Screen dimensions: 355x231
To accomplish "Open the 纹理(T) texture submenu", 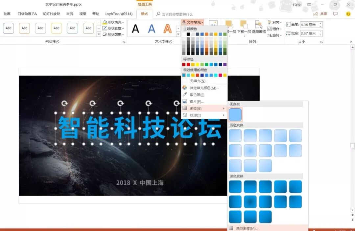I will pos(204,115).
